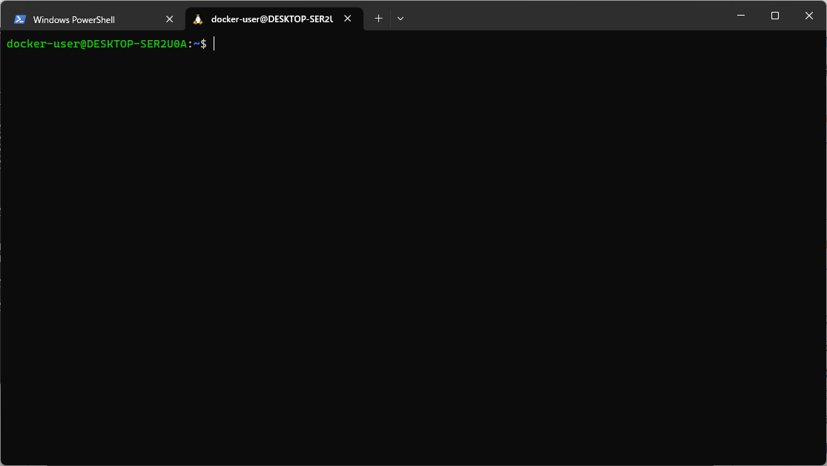Select the blinking terminal cursor
This screenshot has width=827, height=466.
214,44
